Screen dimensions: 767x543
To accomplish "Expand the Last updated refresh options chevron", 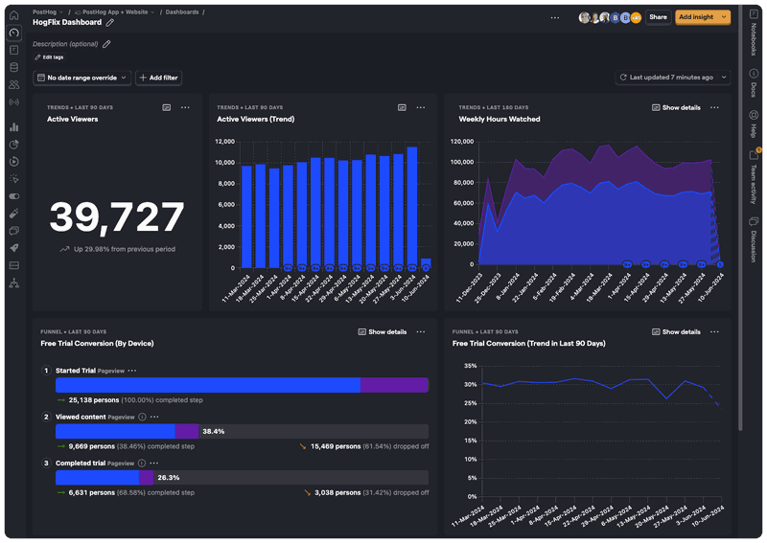I will [724, 78].
